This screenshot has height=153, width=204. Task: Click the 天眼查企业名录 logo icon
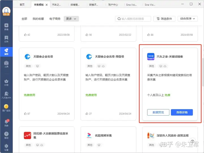pyautogui.click(x=27, y=57)
